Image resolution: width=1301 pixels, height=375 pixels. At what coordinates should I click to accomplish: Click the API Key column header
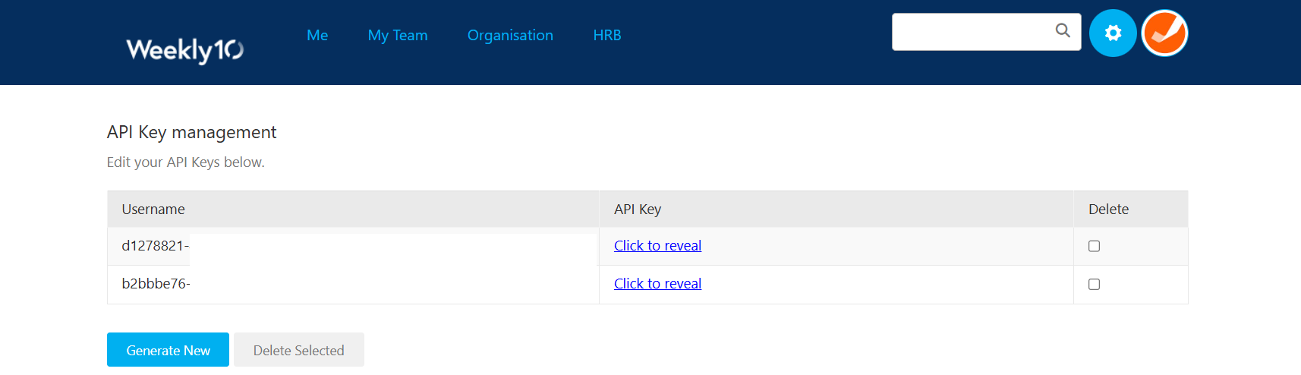pyautogui.click(x=638, y=210)
